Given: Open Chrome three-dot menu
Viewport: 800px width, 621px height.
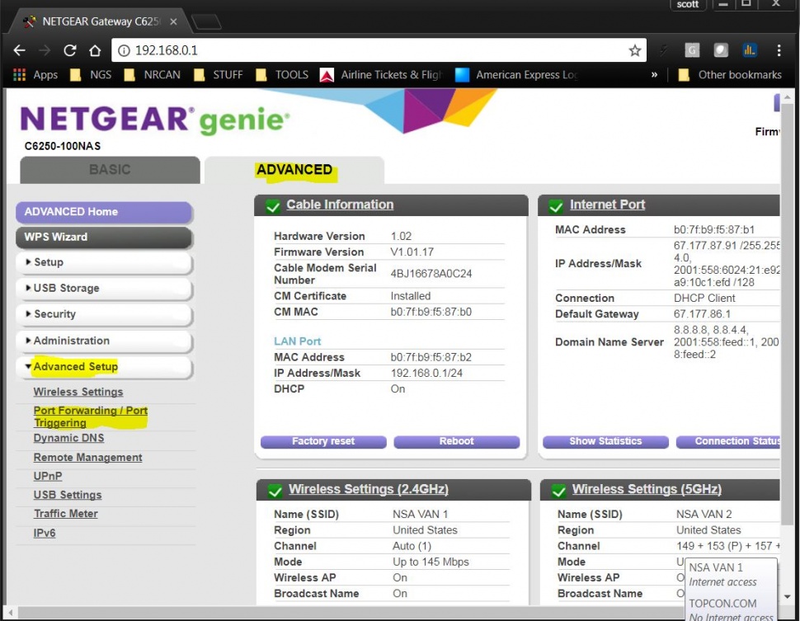Looking at the screenshot, I should (x=779, y=50).
